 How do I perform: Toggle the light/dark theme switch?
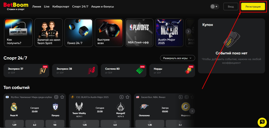(x=214, y=7)
